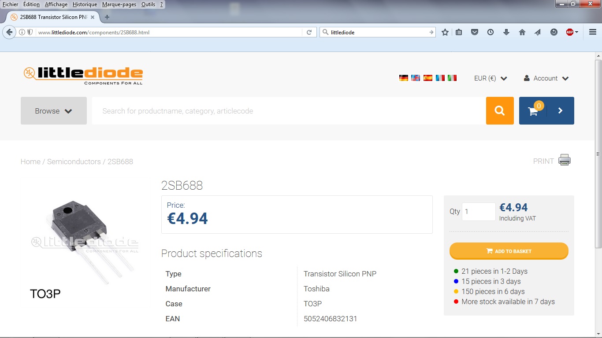
Task: Click the littlediode logo
Action: click(x=83, y=75)
